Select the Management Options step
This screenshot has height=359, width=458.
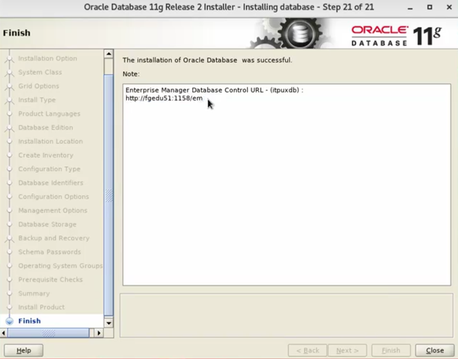[x=53, y=210]
